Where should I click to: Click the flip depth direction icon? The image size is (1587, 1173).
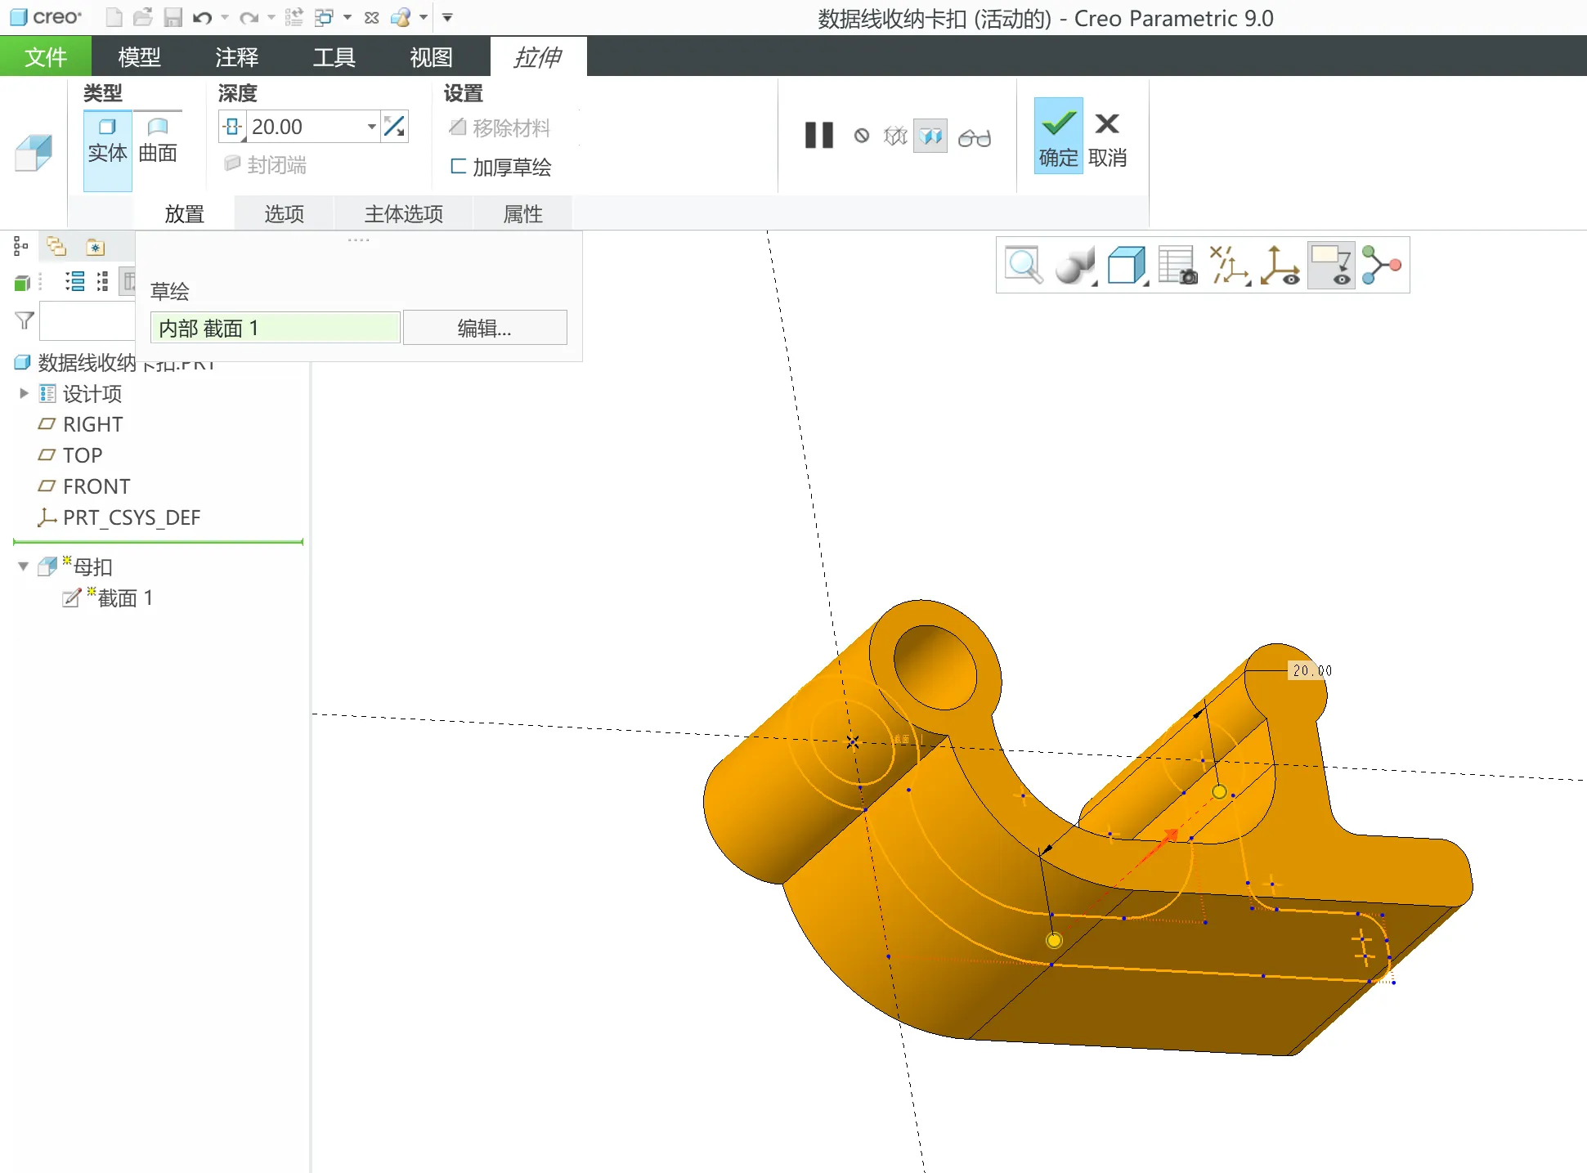pos(395,127)
